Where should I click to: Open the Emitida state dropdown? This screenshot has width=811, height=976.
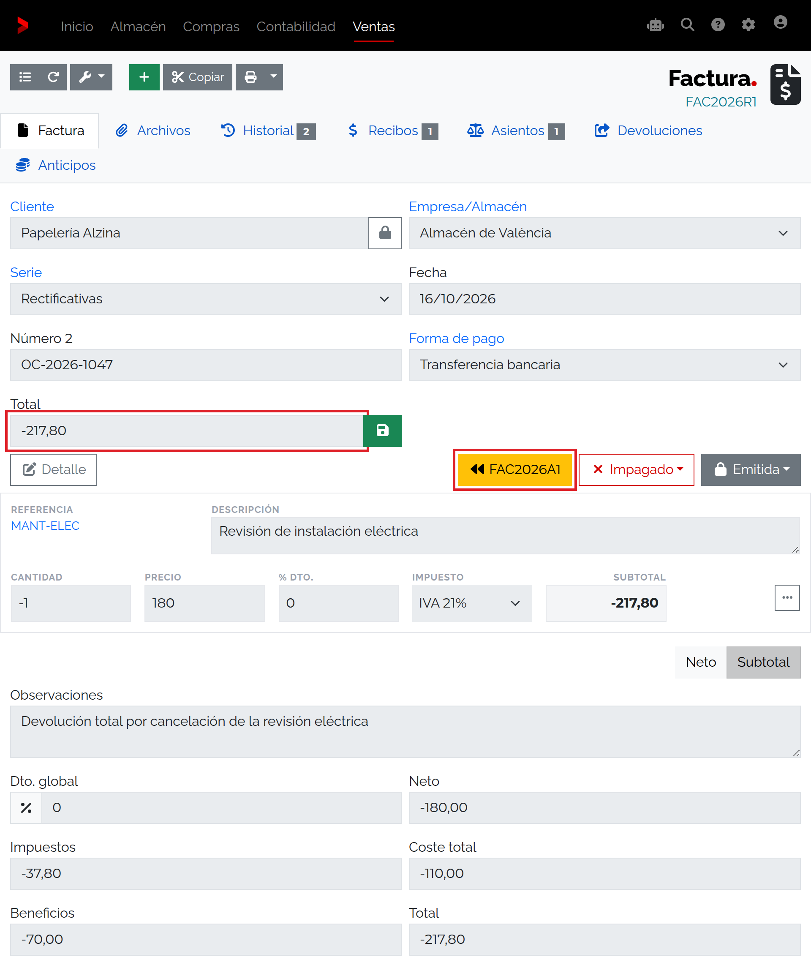coord(751,469)
